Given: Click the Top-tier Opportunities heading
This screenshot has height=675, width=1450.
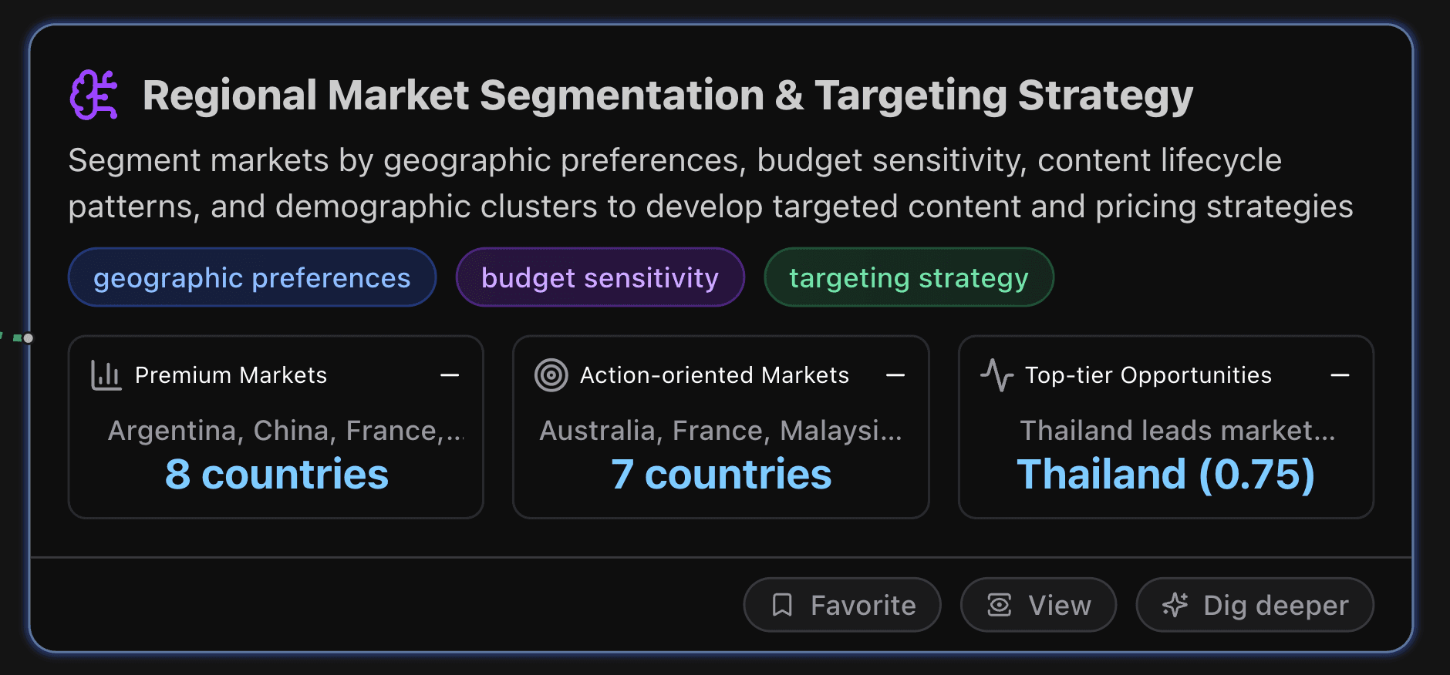Looking at the screenshot, I should [x=1148, y=375].
